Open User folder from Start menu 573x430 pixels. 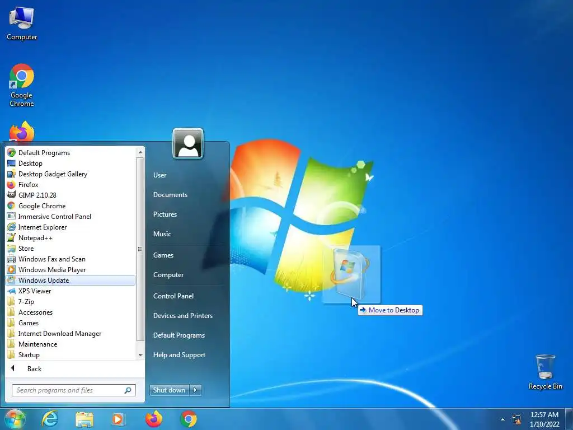(x=159, y=175)
